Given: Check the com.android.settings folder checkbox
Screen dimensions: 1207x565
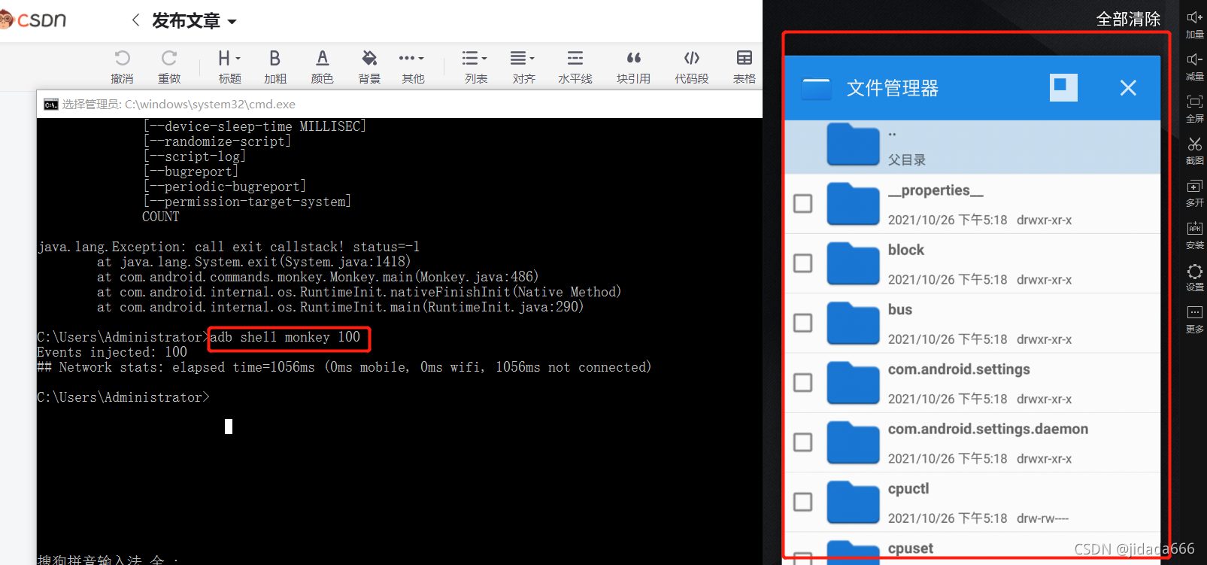Looking at the screenshot, I should pyautogui.click(x=803, y=382).
